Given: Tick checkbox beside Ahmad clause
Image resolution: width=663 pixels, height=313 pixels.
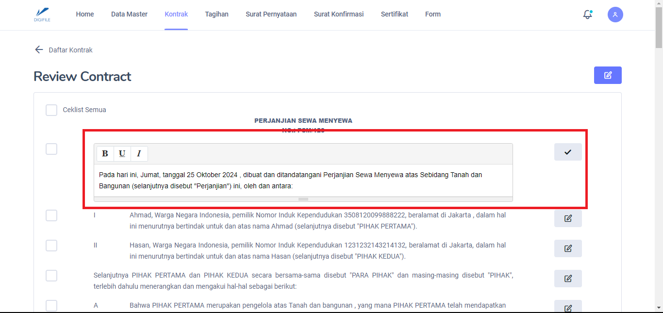Looking at the screenshot, I should pos(51,215).
